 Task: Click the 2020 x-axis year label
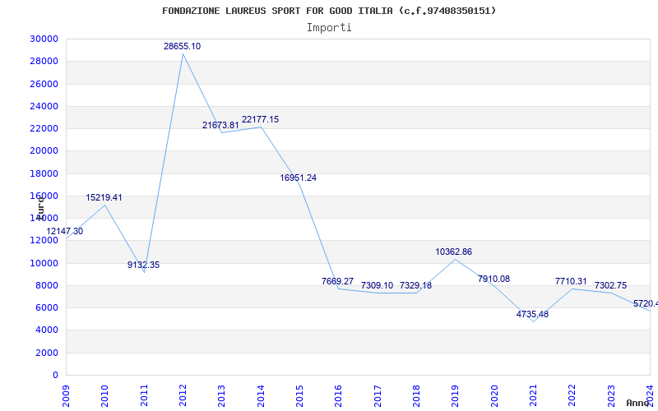[x=494, y=396]
